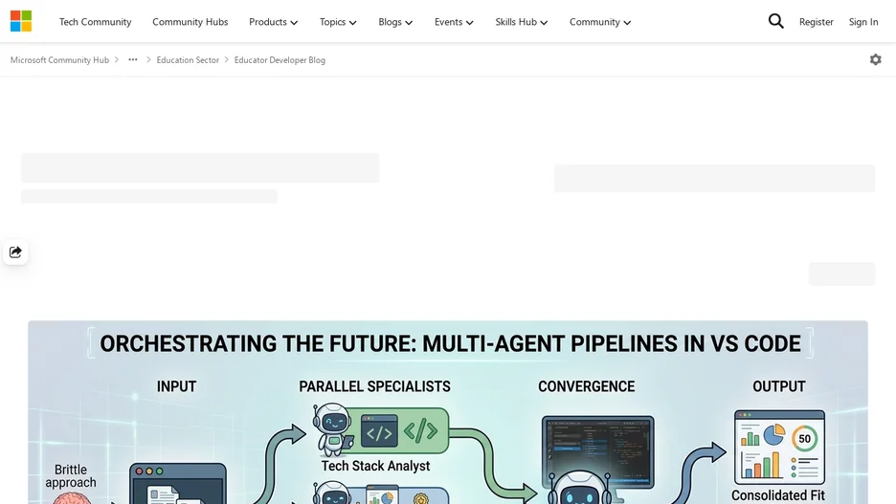Open Educator Developer Blog breadcrumb

pos(280,60)
